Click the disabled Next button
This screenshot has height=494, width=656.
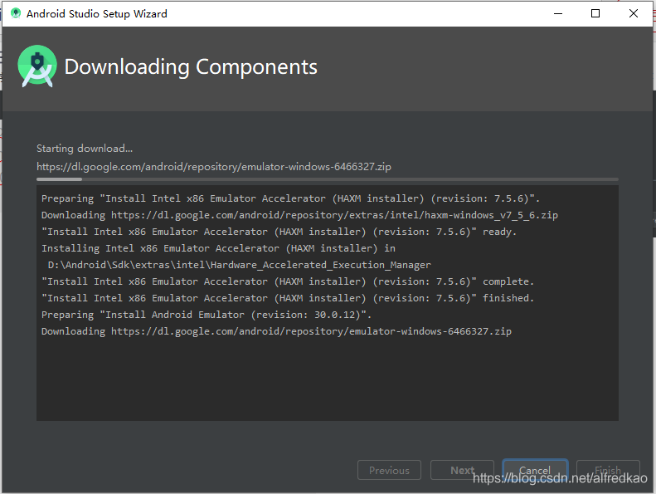462,470
